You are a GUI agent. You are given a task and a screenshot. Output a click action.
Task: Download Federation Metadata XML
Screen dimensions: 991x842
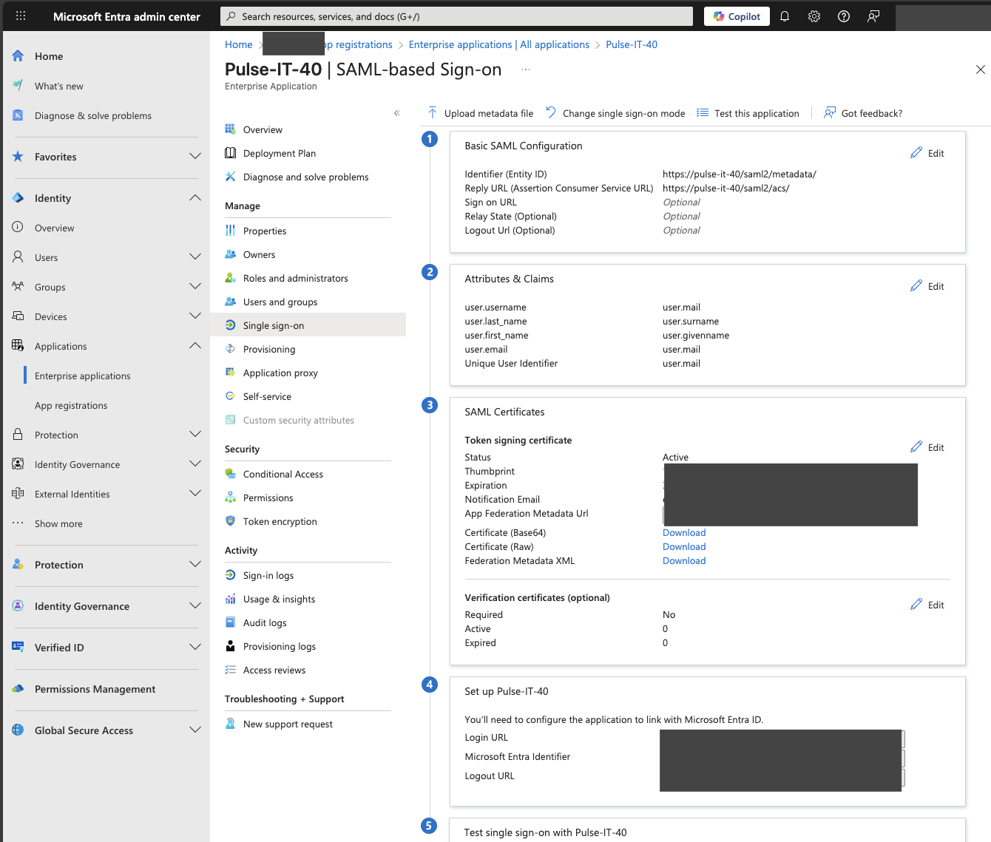pos(684,560)
